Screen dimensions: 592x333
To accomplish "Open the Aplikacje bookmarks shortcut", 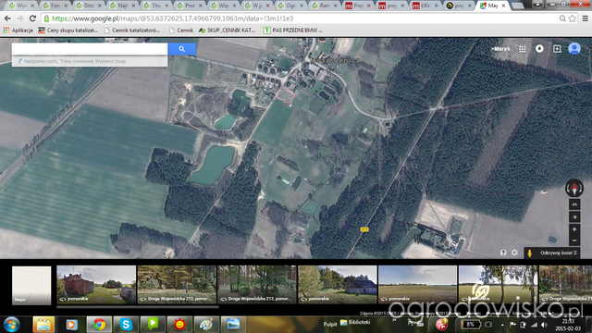I will (x=18, y=31).
